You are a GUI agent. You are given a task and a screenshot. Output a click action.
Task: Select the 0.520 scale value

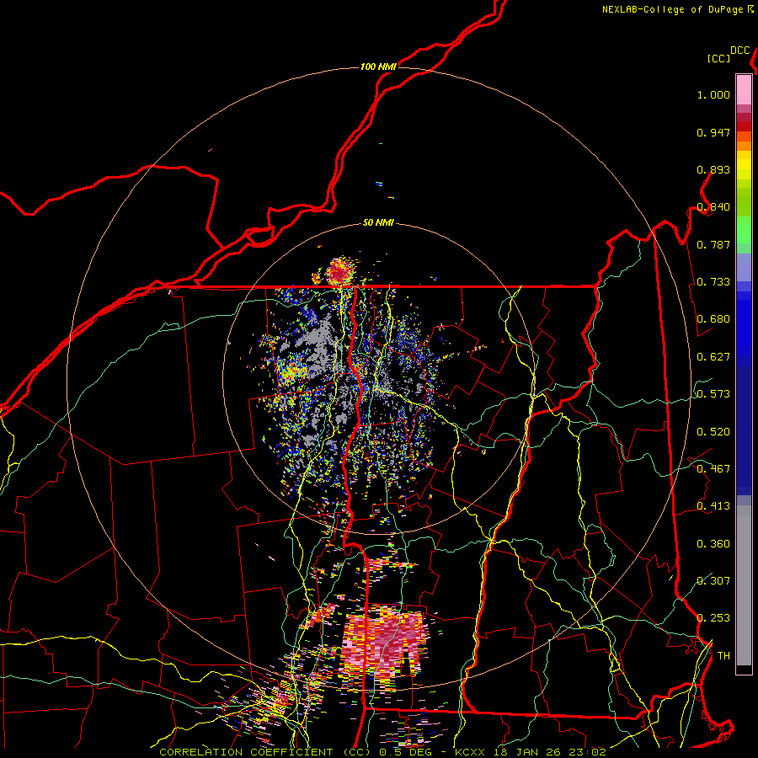pos(713,432)
